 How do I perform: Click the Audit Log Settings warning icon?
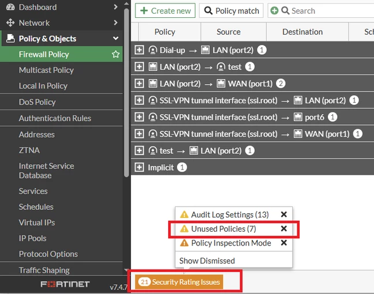tap(184, 214)
